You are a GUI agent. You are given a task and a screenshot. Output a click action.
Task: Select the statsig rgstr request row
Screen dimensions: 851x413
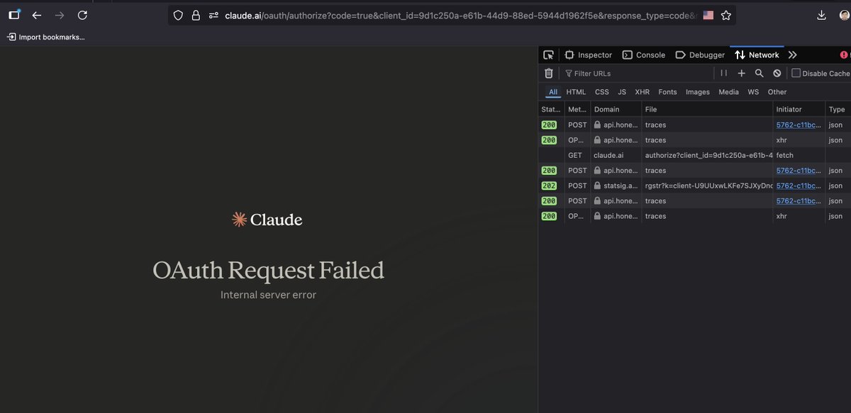coord(694,186)
